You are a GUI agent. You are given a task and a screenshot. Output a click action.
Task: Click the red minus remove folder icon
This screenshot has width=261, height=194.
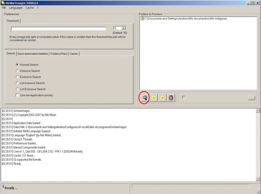point(162,98)
